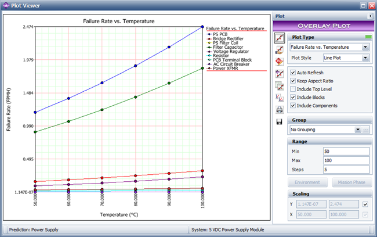Save the plot using the floppy disk icon
The image size is (377, 237).
tap(280, 121)
